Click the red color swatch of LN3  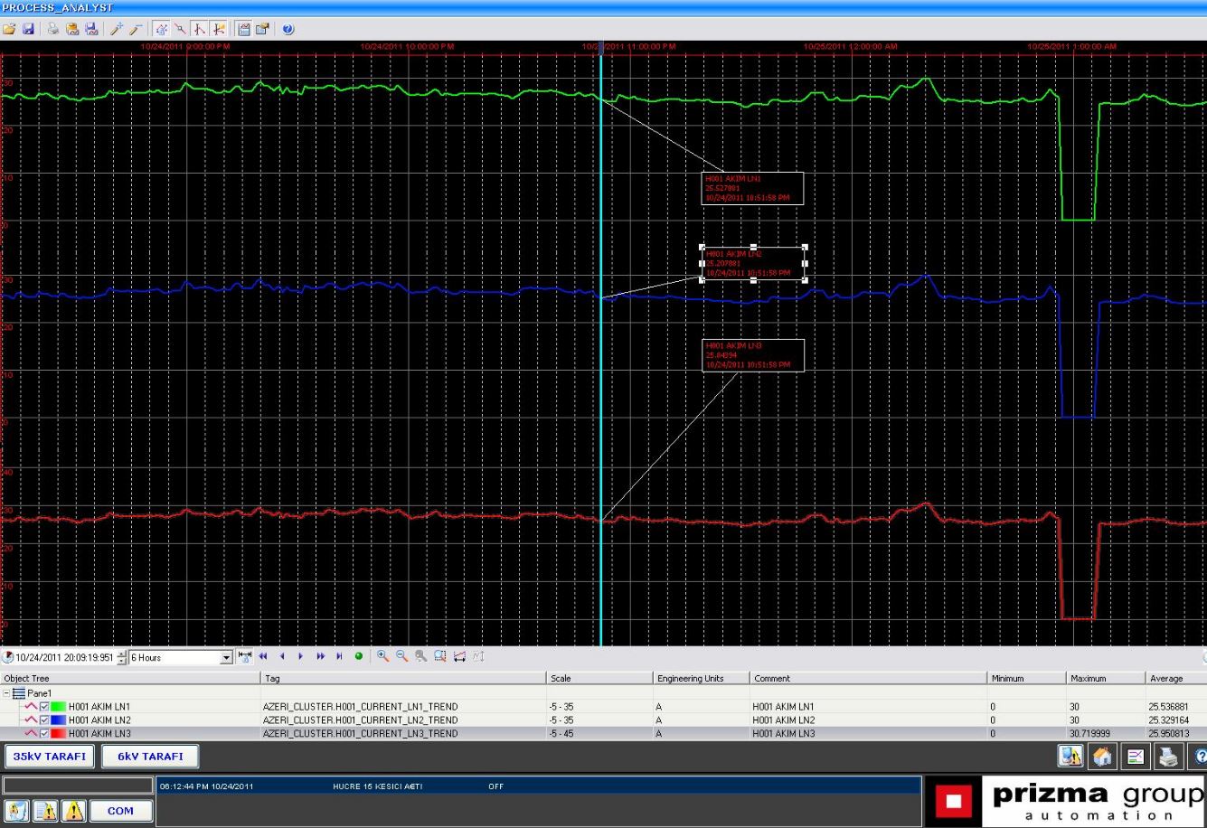tap(58, 734)
